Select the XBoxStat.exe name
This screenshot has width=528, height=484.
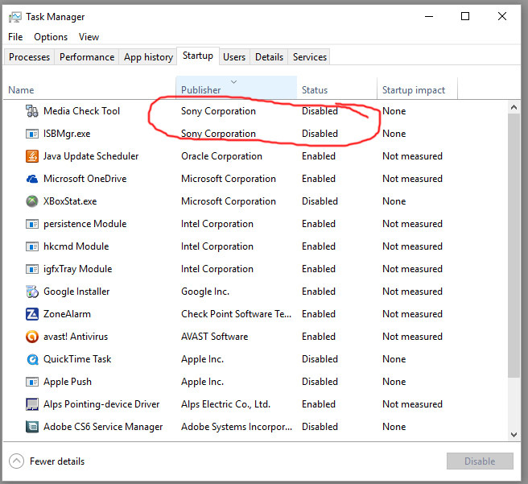(70, 201)
